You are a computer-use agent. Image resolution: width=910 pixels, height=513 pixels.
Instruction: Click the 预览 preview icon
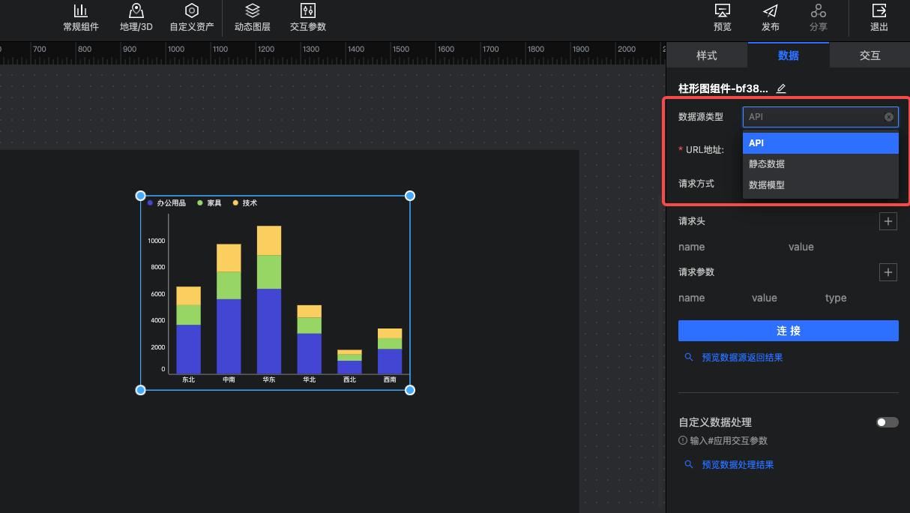click(723, 10)
